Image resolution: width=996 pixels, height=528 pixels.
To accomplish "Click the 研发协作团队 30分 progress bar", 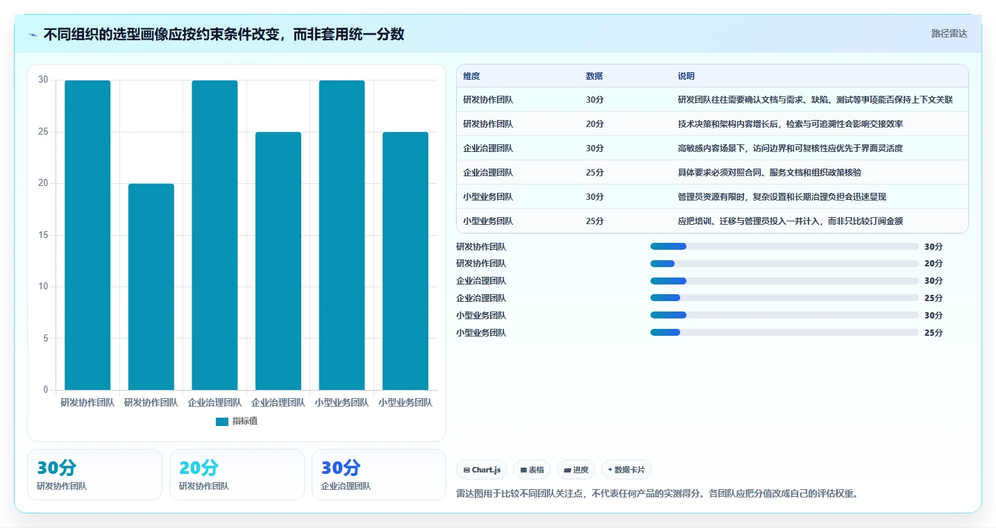I will (x=784, y=246).
